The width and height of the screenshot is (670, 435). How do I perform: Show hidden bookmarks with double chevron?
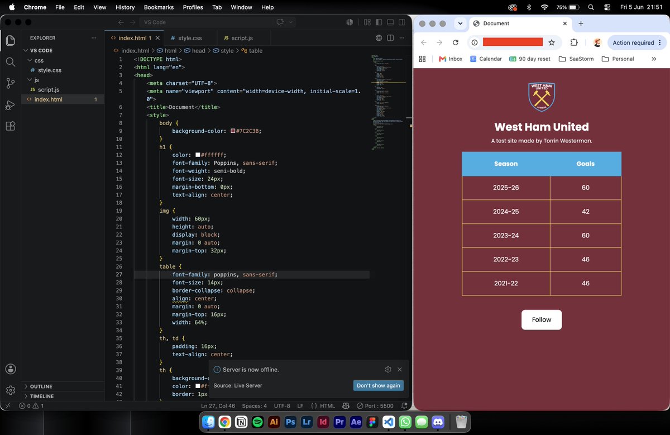tap(654, 59)
